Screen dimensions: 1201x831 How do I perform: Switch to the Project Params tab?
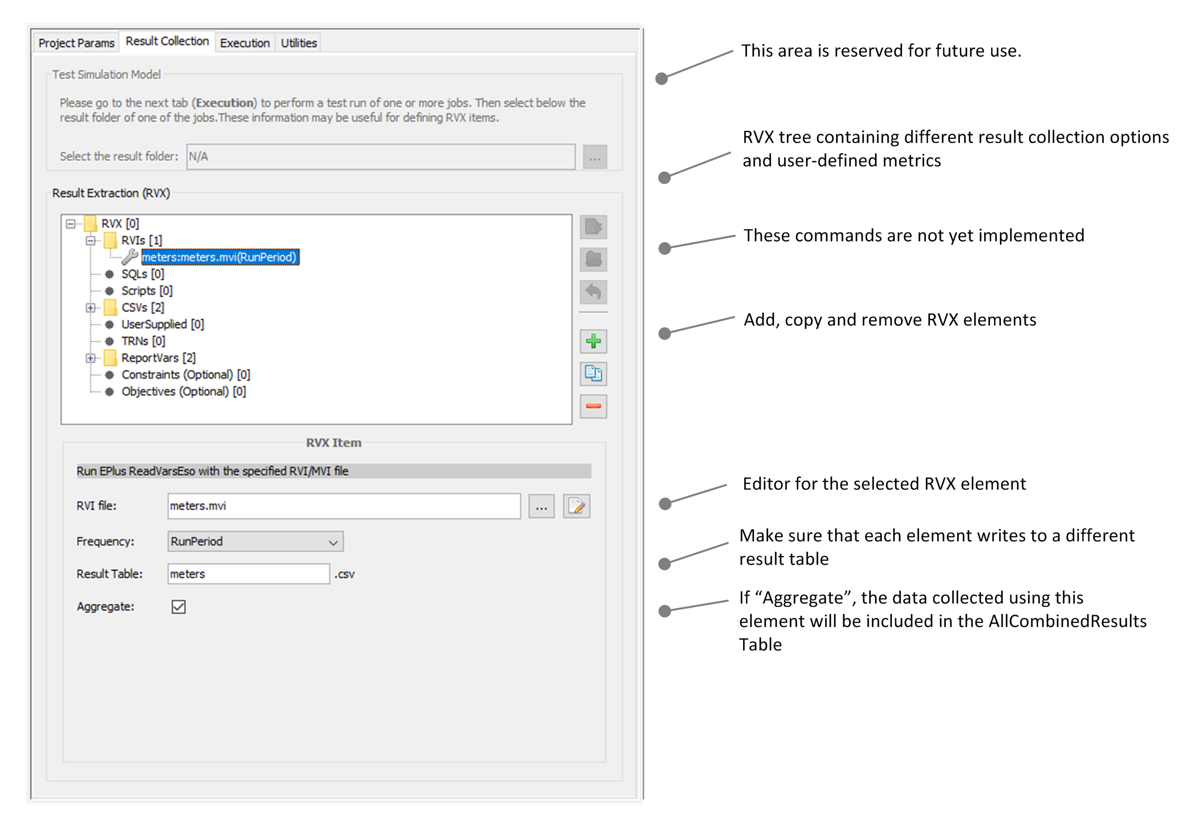[76, 43]
